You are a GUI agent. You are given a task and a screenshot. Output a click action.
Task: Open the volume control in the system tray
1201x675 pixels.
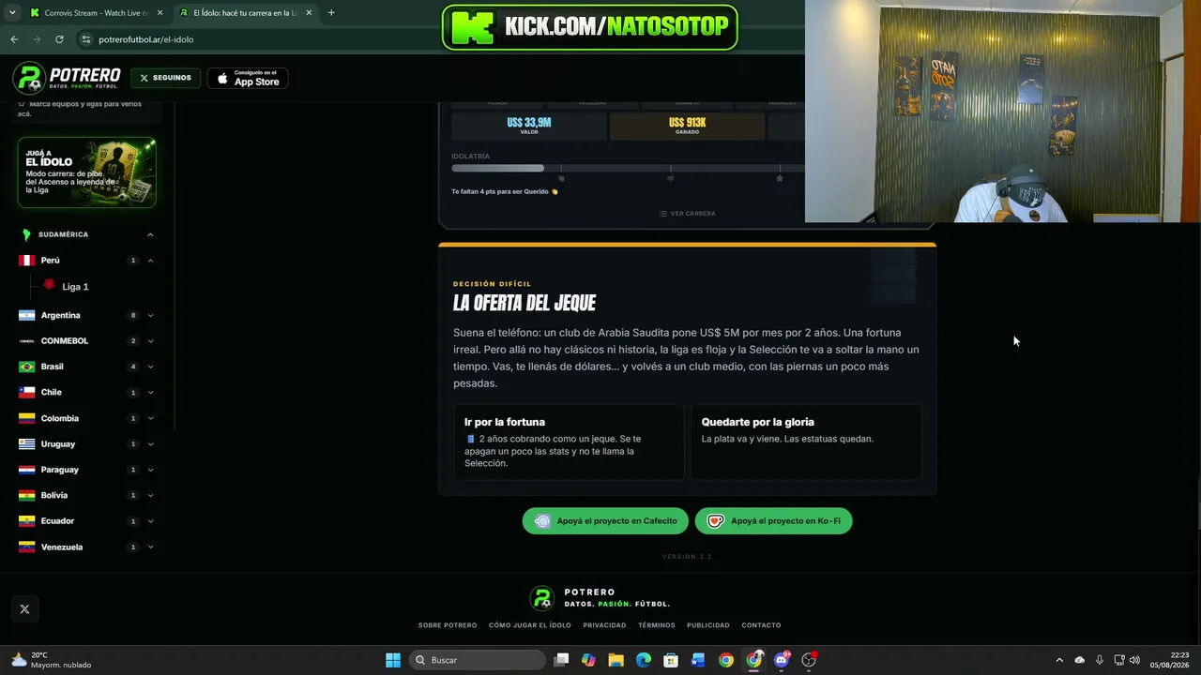(1134, 660)
